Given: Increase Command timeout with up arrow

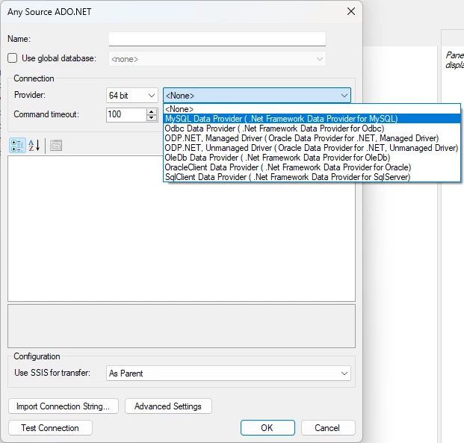Looking at the screenshot, I should click(x=152, y=111).
